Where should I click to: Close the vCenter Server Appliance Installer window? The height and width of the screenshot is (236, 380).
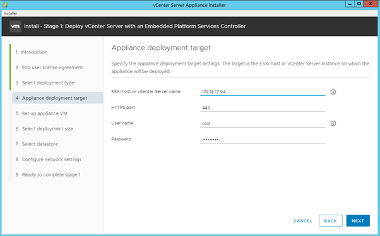coord(371,4)
